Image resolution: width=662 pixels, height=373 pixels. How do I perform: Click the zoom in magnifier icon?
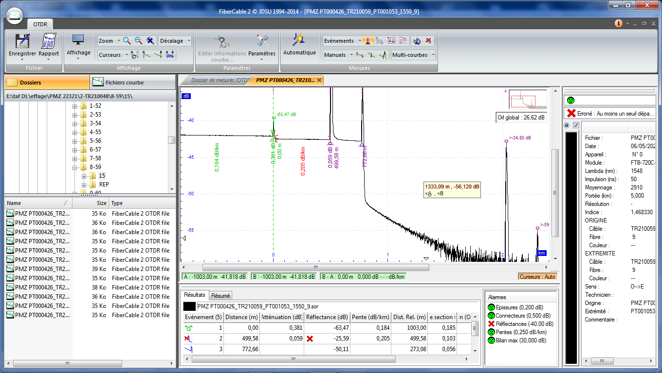[127, 41]
